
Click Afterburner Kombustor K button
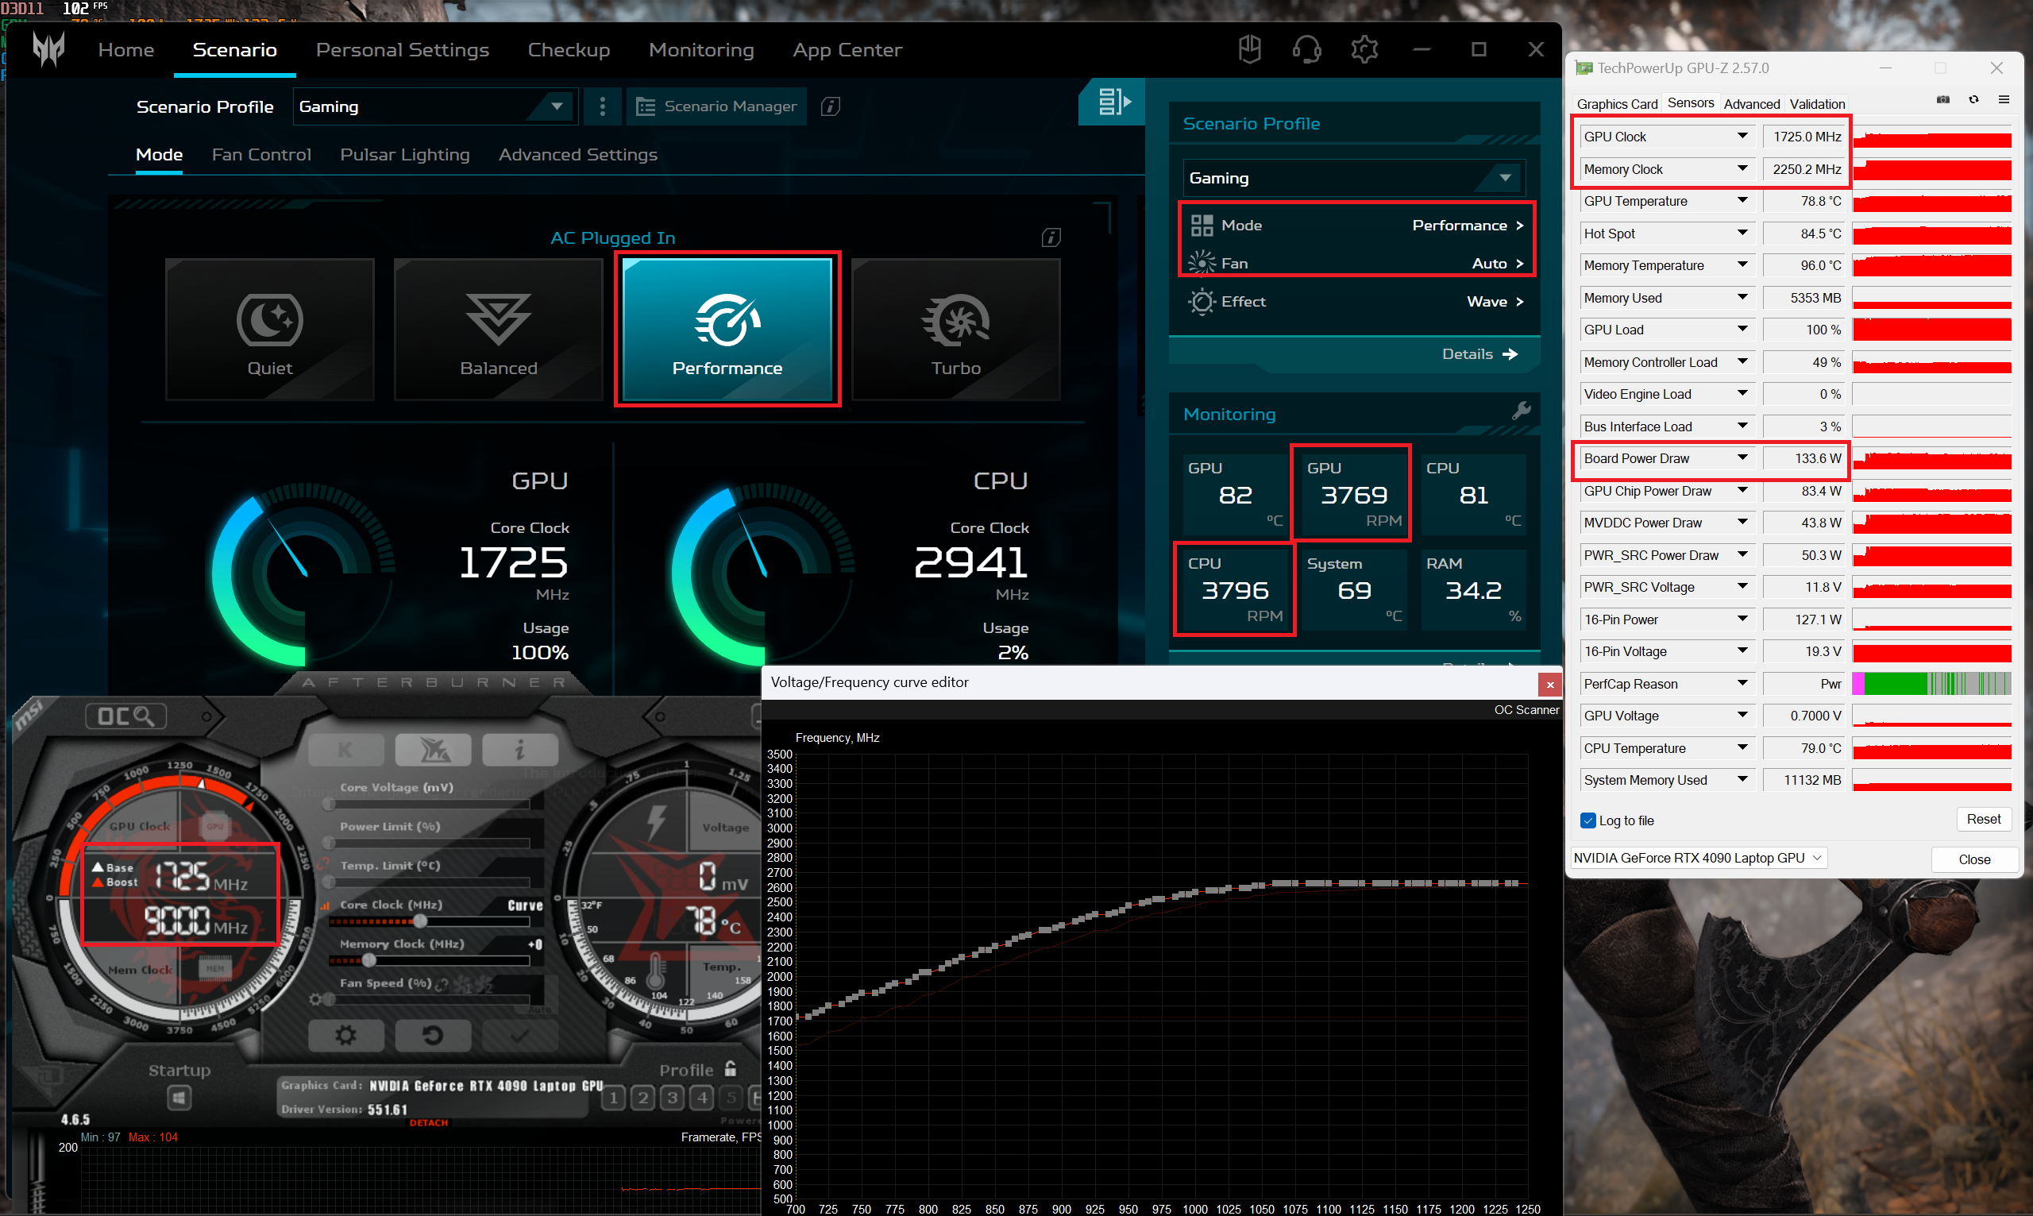click(345, 750)
